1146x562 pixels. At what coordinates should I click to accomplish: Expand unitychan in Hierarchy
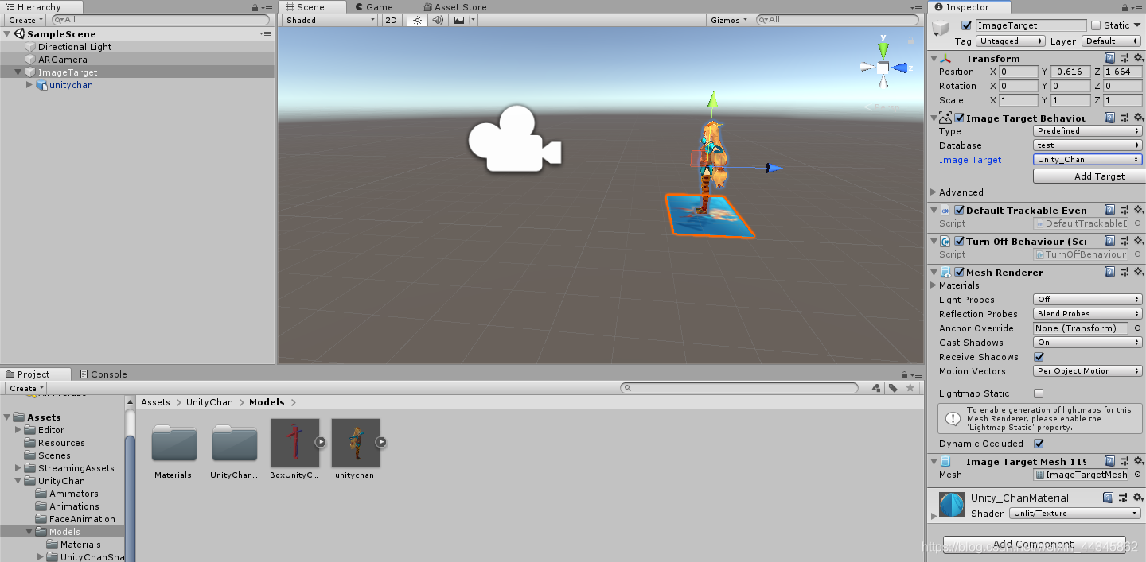(x=29, y=85)
